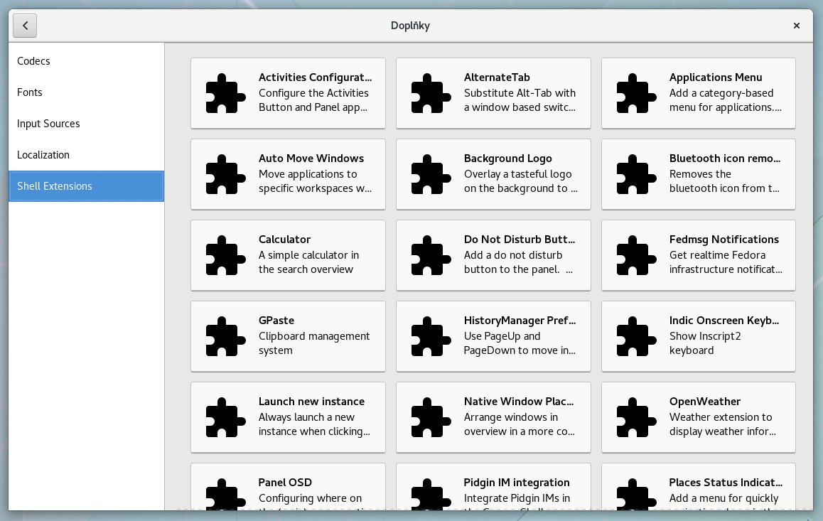Open the Codecs category in sidebar
Image resolution: width=823 pixels, height=521 pixels.
click(34, 61)
